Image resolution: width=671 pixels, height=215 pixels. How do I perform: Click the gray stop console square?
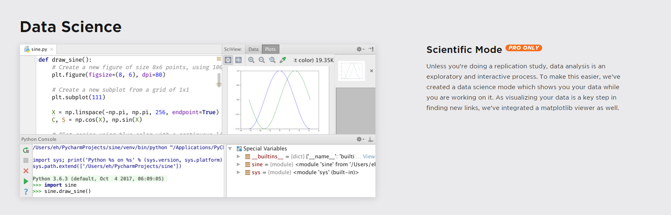click(x=26, y=160)
